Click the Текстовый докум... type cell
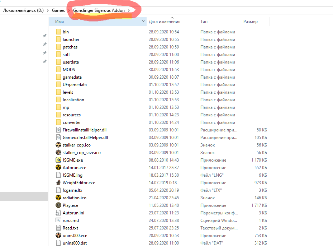This screenshot has width=333, height=246. coord(219,228)
